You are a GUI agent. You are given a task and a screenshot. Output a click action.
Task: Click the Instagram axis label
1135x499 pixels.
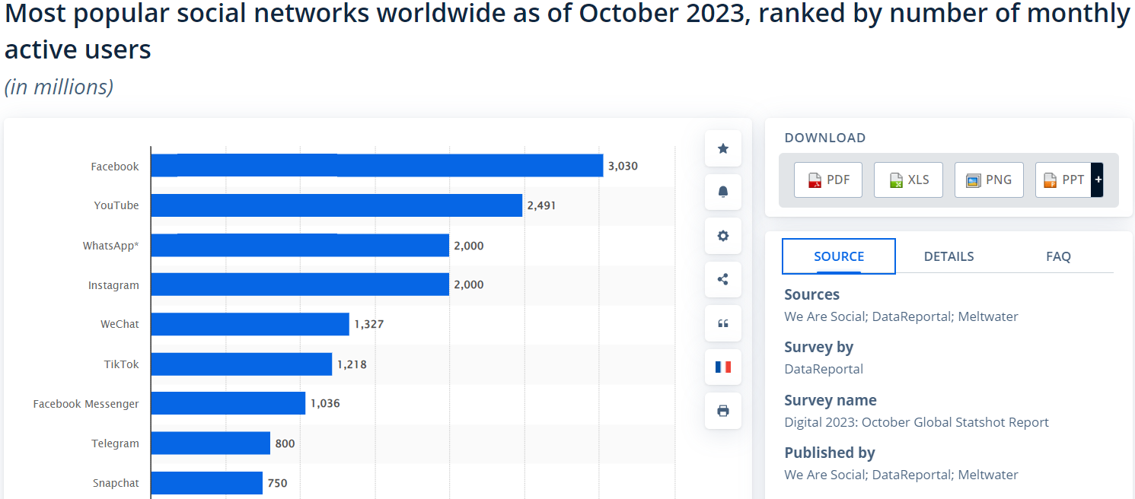click(x=113, y=285)
